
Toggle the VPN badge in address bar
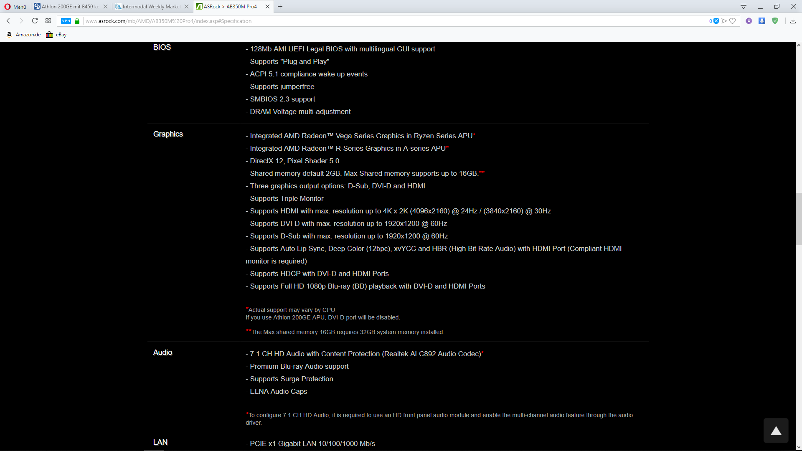click(66, 21)
